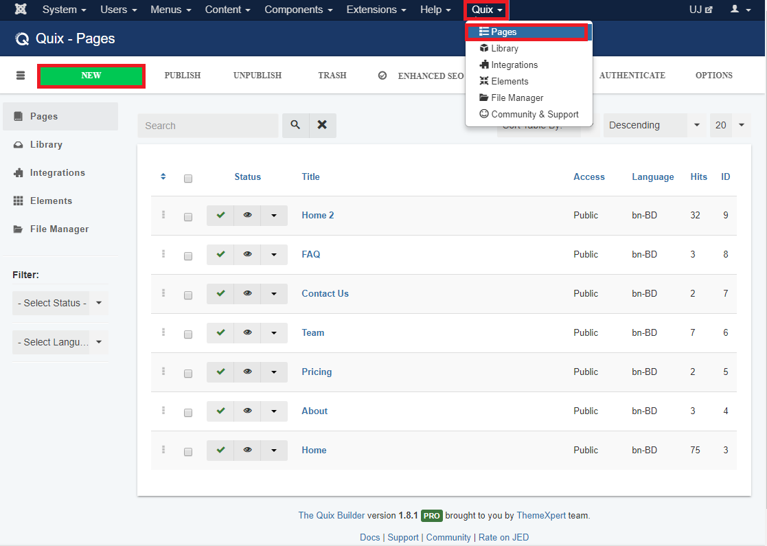Click the Joomla logo icon

click(21, 10)
